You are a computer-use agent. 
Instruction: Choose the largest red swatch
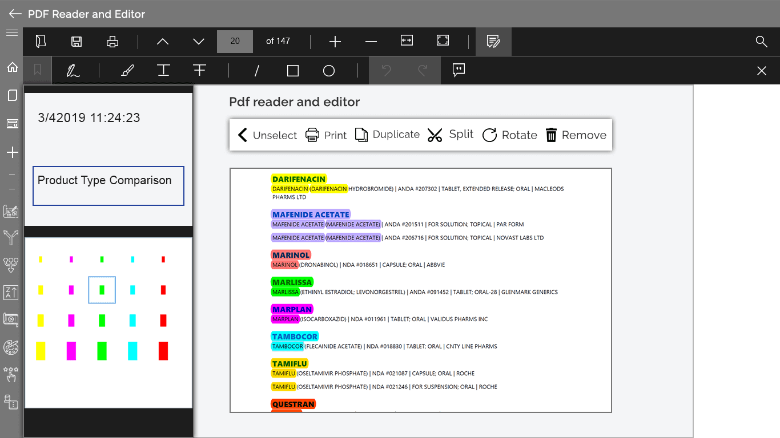[x=163, y=351]
